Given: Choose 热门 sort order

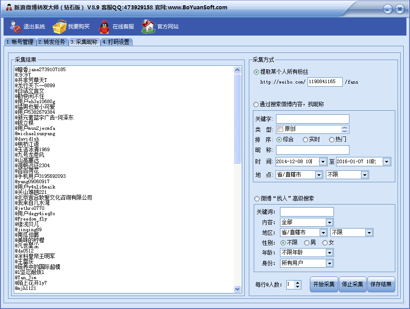Looking at the screenshot, I should tap(332, 140).
